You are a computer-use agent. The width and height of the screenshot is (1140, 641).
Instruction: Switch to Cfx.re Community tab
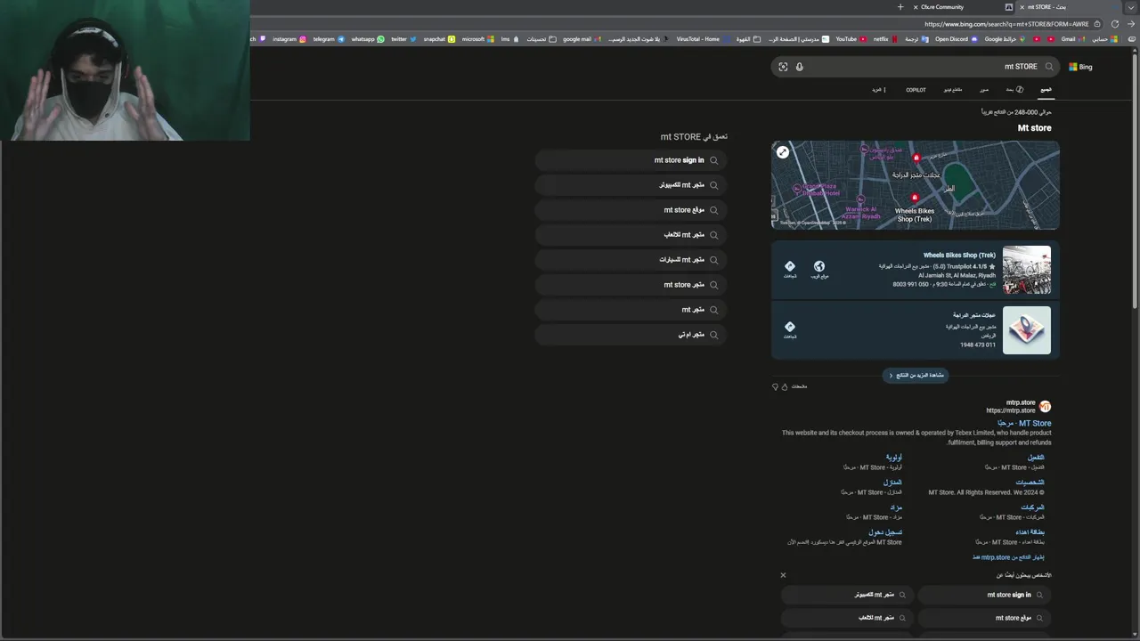coord(963,7)
